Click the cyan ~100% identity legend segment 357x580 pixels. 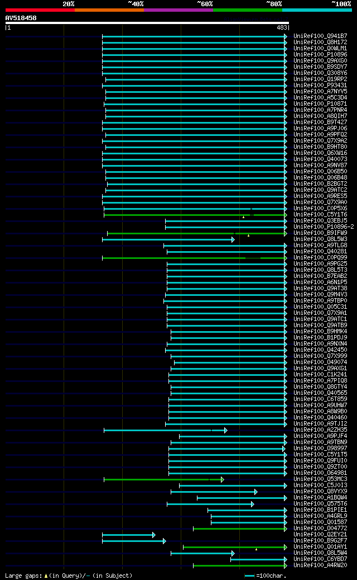click(317, 10)
